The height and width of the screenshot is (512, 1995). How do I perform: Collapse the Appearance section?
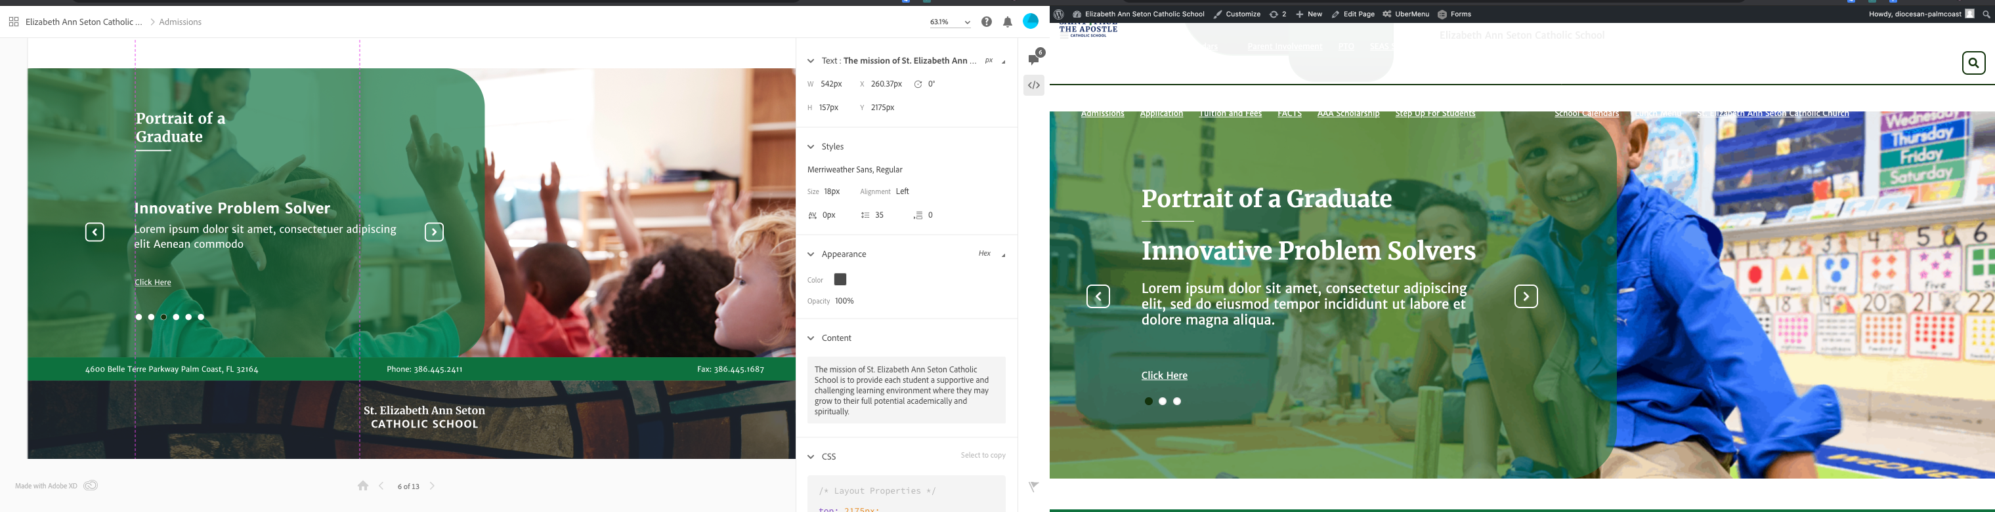click(811, 254)
